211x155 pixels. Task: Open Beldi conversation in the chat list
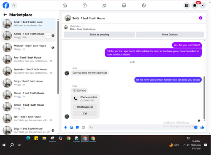pos(28,24)
